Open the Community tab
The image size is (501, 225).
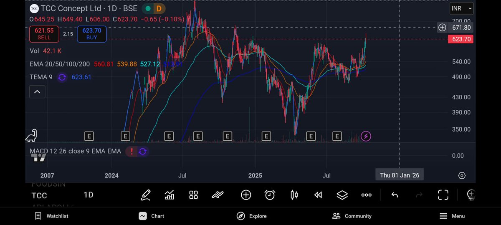[352, 216]
